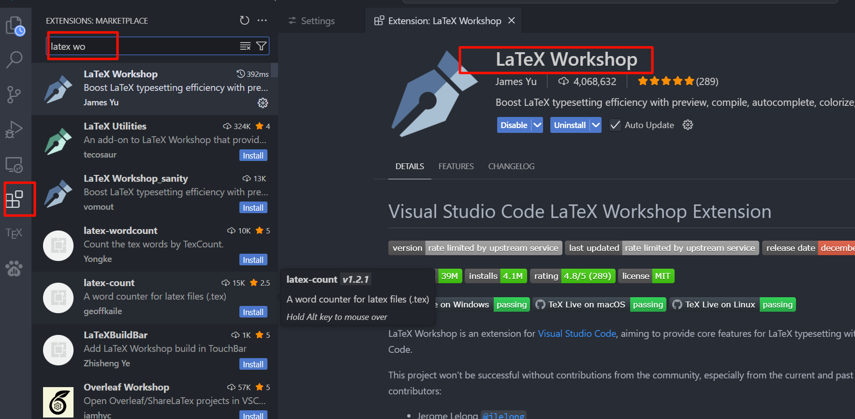Open the manage gear beside Auto Update
The image size is (855, 419).
click(x=688, y=125)
